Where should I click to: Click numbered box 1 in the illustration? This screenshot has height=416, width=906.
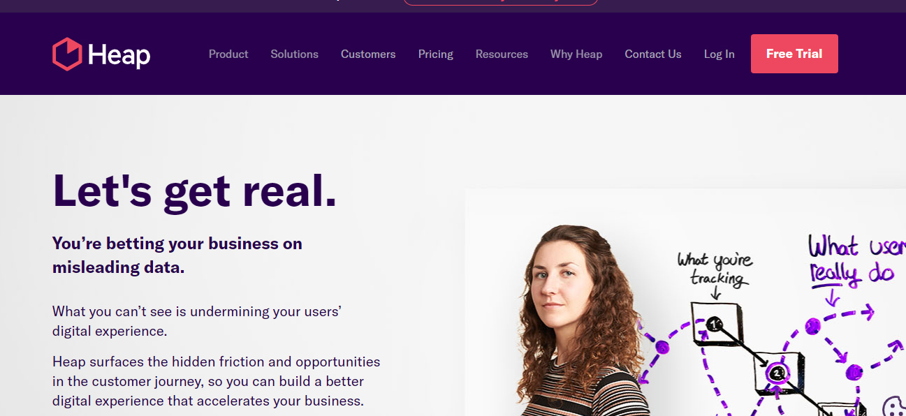click(x=713, y=324)
